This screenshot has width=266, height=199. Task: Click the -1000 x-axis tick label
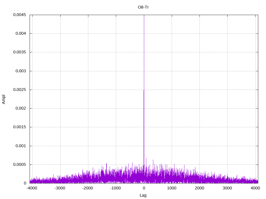click(x=116, y=188)
